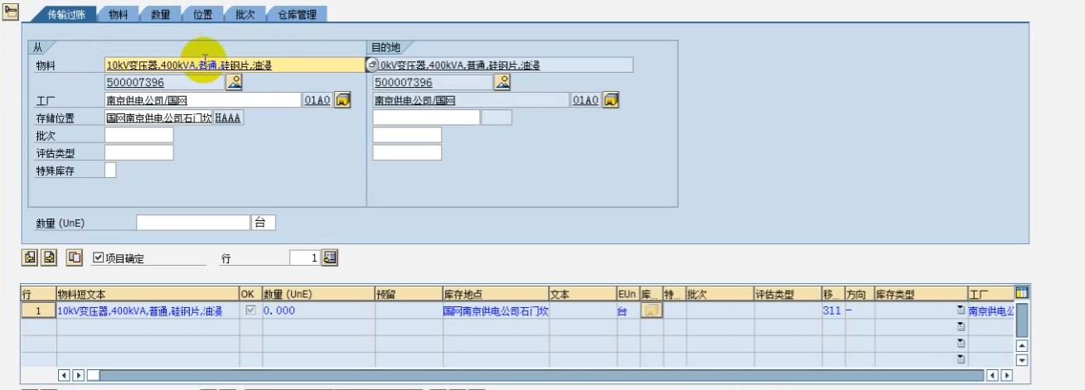
Task: Click the material image icon in the From section
Action: [x=234, y=82]
